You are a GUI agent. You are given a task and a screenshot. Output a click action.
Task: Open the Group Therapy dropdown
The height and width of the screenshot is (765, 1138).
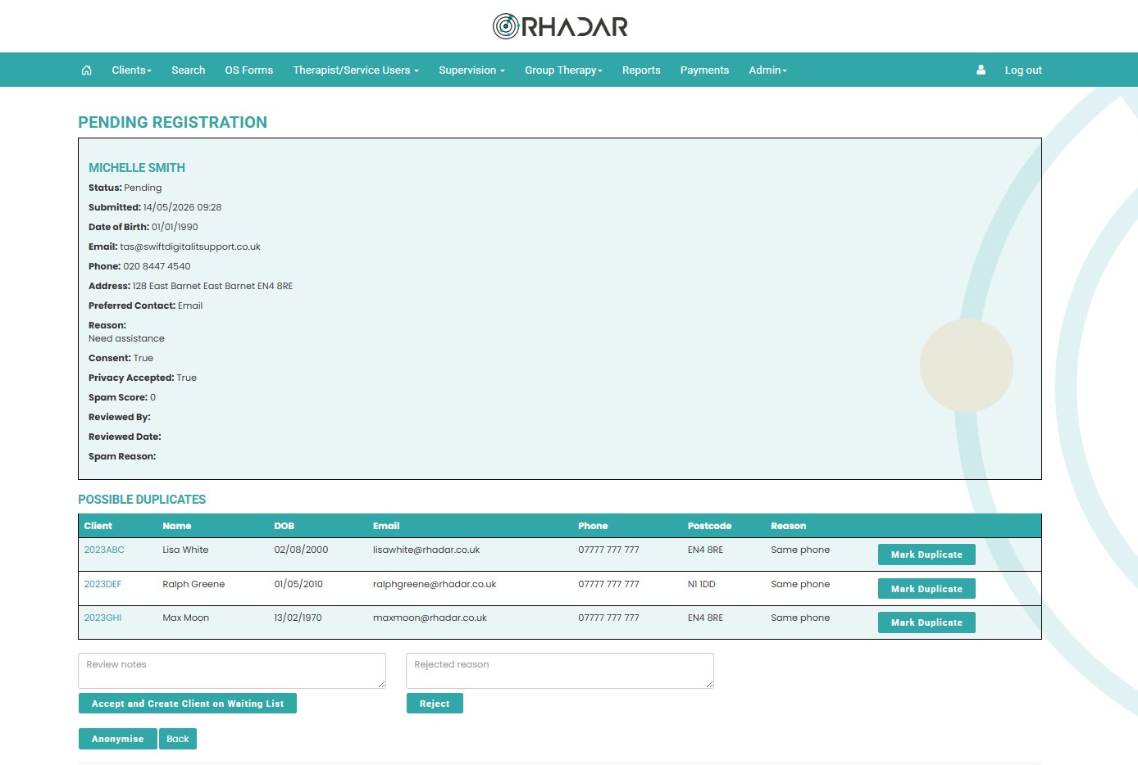[x=563, y=70]
